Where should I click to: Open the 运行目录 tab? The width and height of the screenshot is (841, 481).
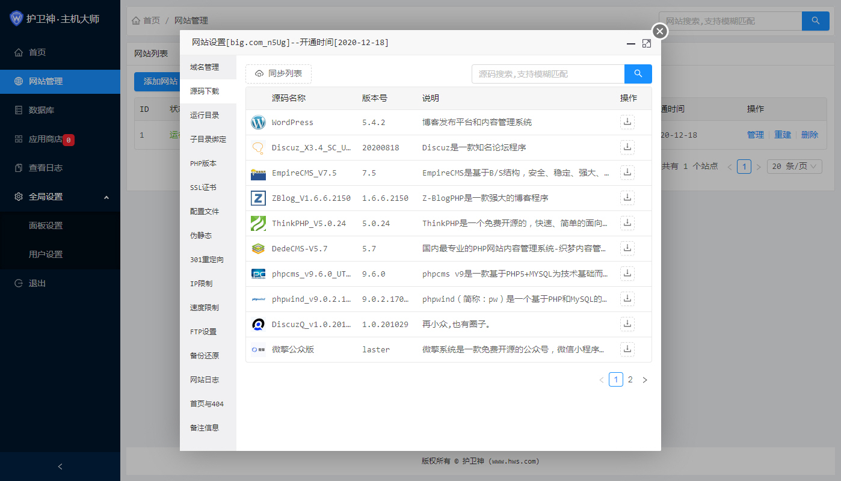(208, 115)
